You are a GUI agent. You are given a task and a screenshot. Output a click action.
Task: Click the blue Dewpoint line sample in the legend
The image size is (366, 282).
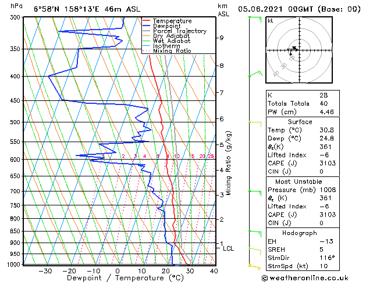[x=147, y=26]
